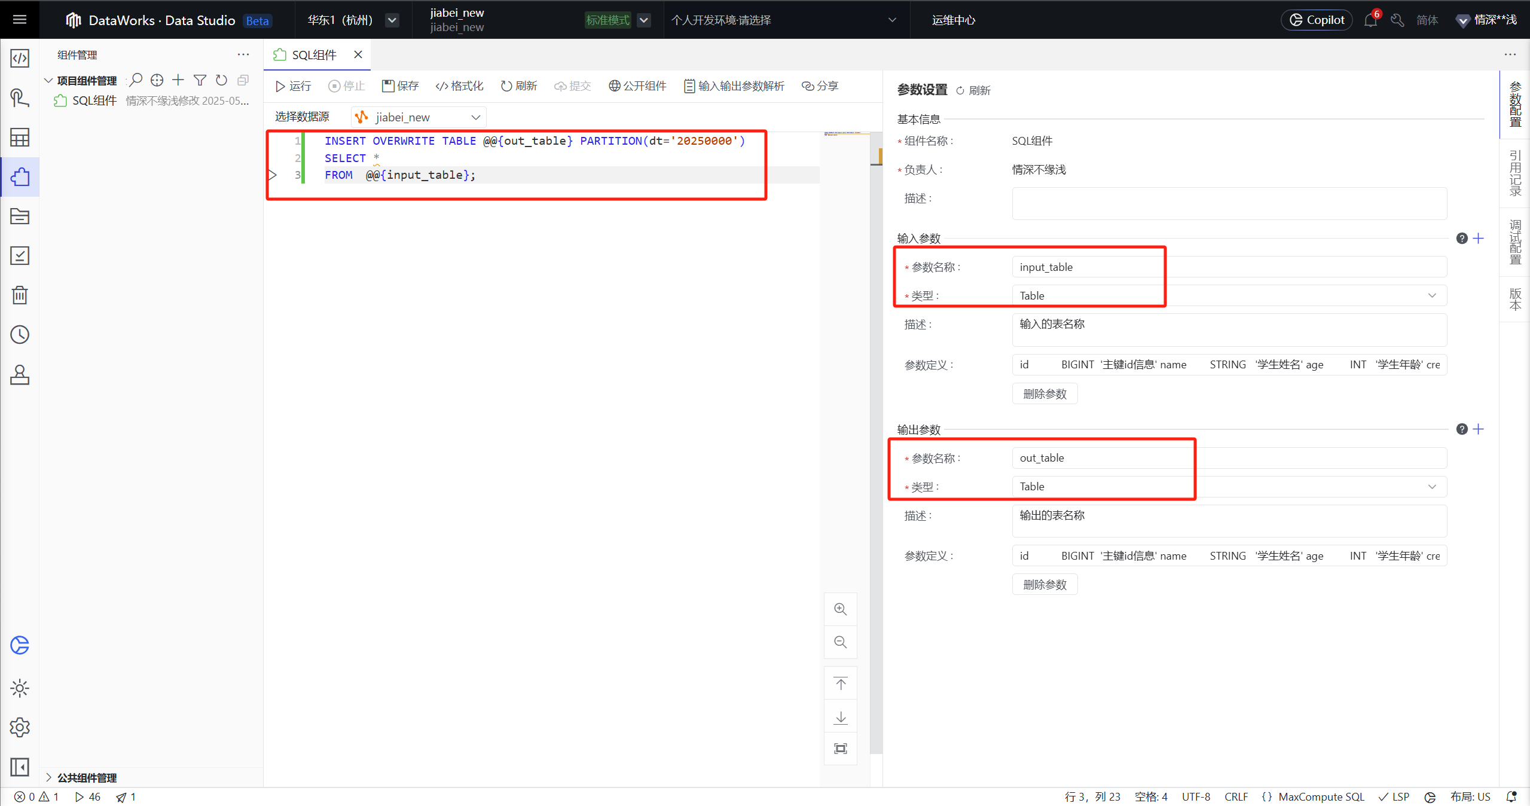1530x806 pixels.
Task: Open the notification bell icon
Action: point(1370,20)
